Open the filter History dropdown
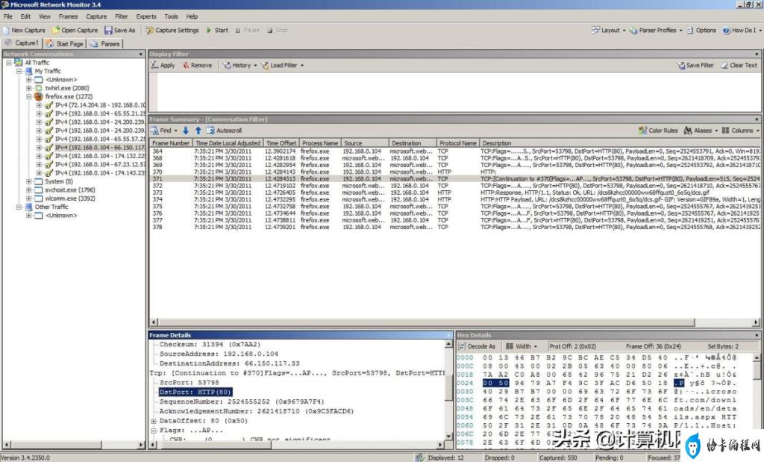The image size is (764, 462). [239, 65]
